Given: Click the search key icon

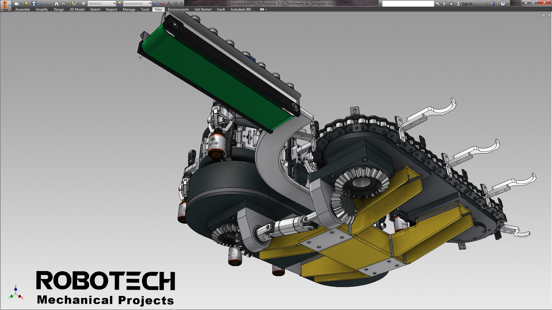Looking at the screenshot, I should pyautogui.click(x=438, y=3).
